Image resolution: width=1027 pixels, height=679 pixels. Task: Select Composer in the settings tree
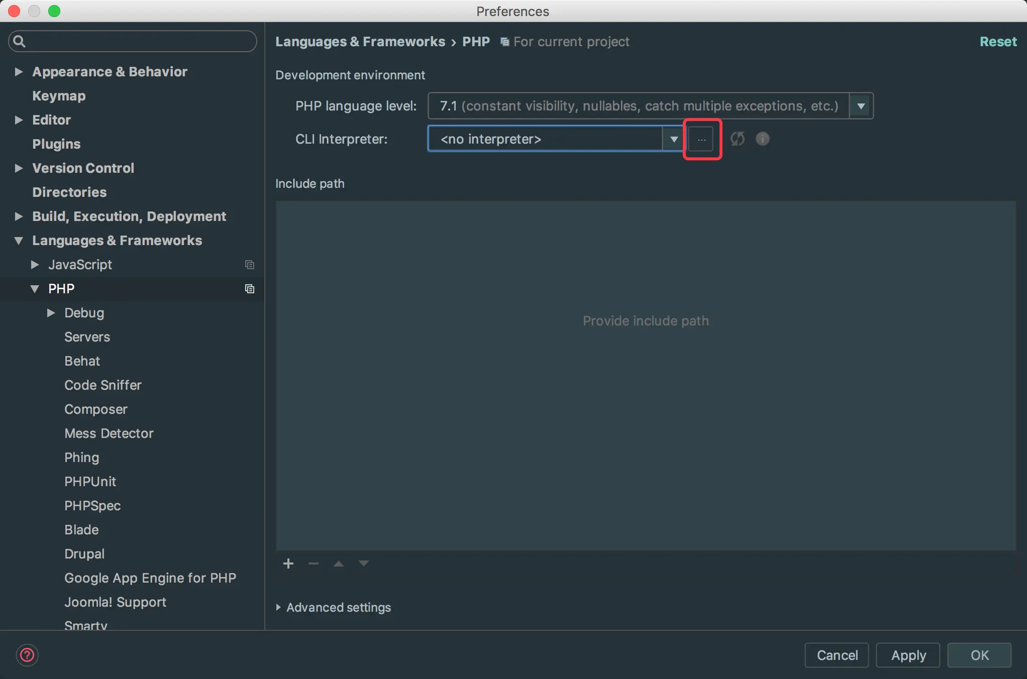95,409
